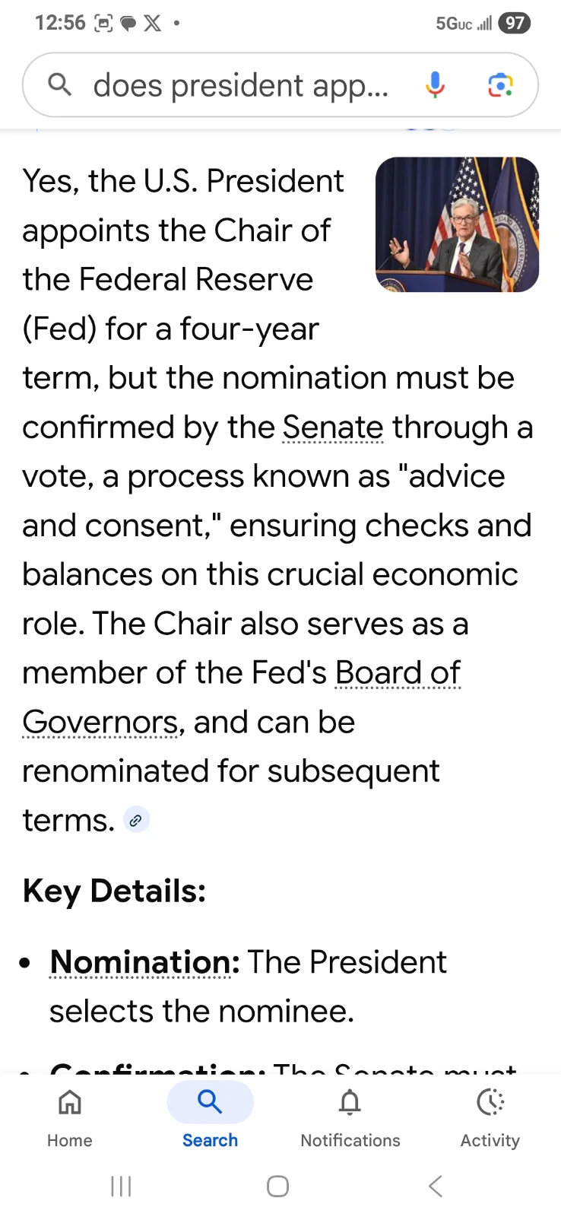Select the Search tab
The width and height of the screenshot is (561, 1217).
[x=210, y=1116]
